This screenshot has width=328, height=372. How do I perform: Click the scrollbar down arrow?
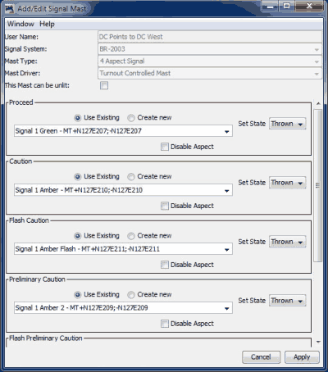[318, 342]
